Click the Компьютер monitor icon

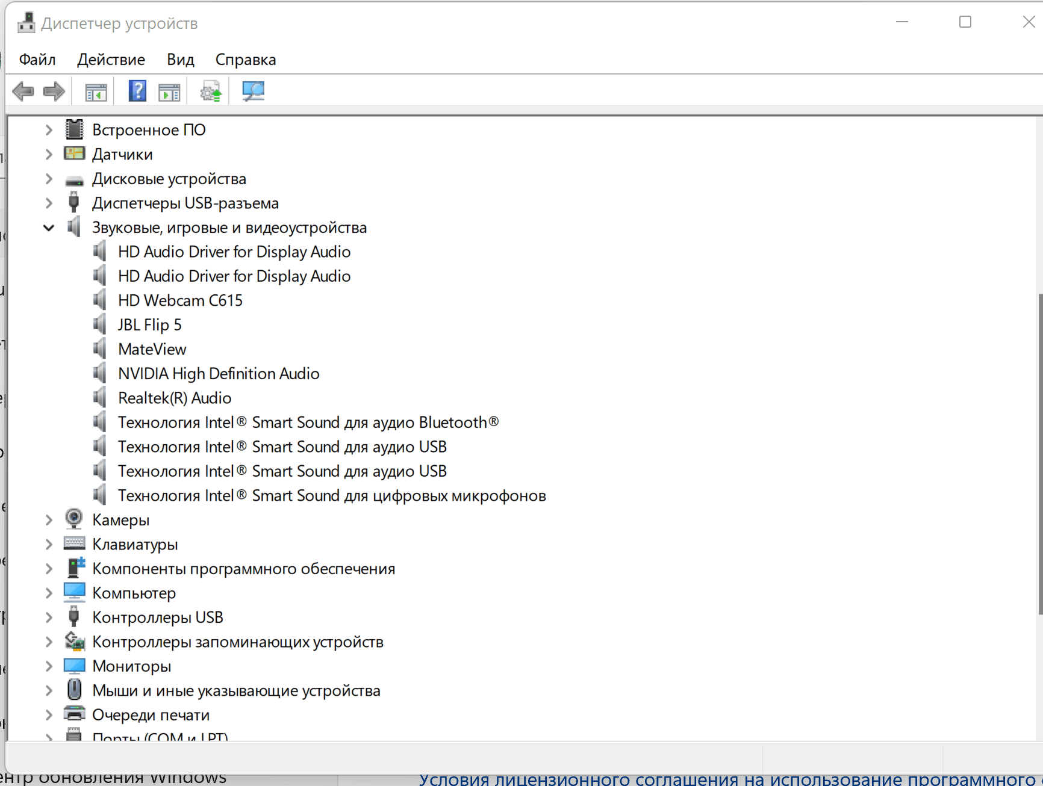(74, 592)
